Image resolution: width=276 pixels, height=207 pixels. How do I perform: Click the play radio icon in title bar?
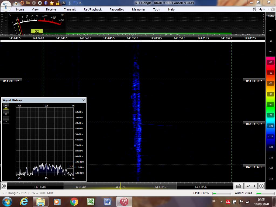(x=34, y=3)
